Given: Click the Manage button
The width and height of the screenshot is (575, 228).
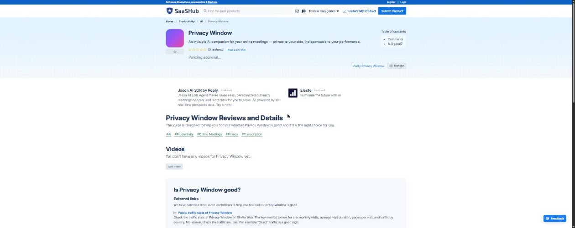Looking at the screenshot, I should pos(397,66).
